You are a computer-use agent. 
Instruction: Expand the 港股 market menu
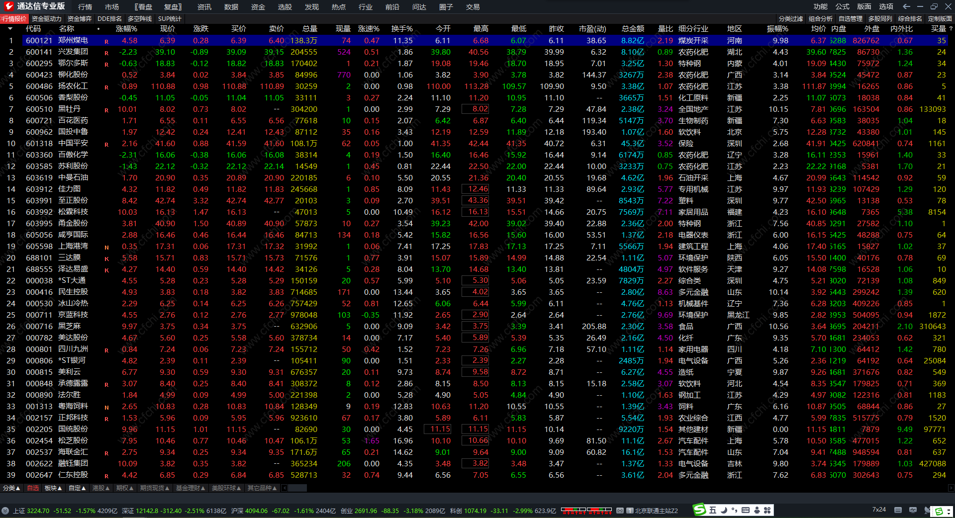tap(101, 488)
